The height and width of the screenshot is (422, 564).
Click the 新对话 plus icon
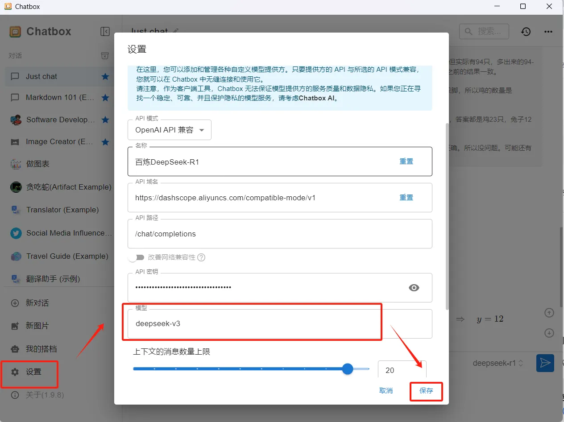(x=15, y=303)
